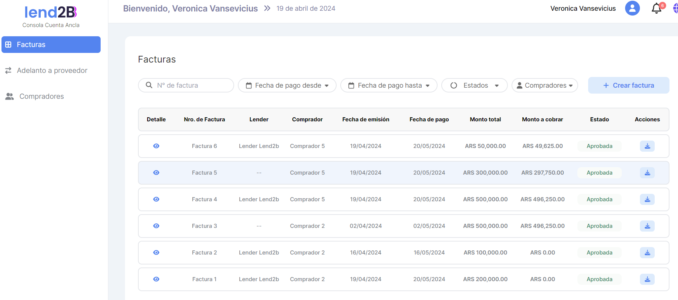Select the Facturas sidebar item
This screenshot has height=300, width=678.
click(x=51, y=44)
